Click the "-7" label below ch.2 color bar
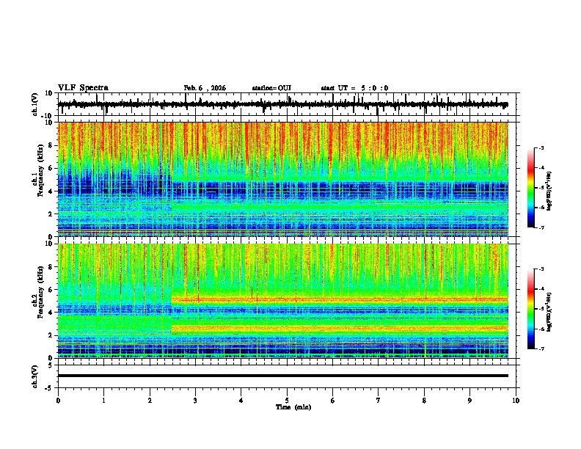This screenshot has width=581, height=449. [x=541, y=348]
